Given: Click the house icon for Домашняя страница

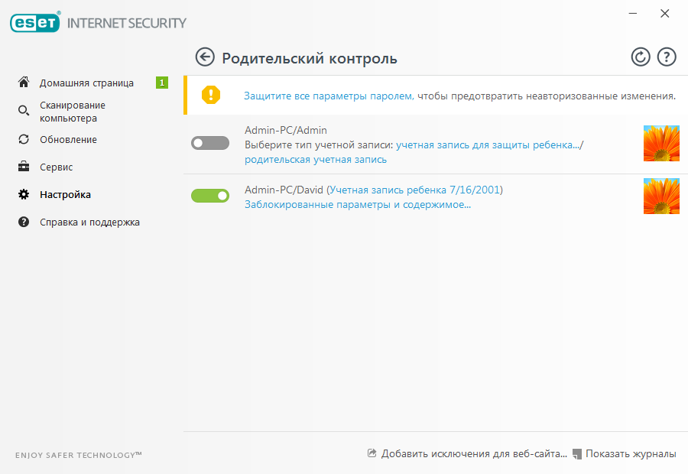Looking at the screenshot, I should point(24,83).
